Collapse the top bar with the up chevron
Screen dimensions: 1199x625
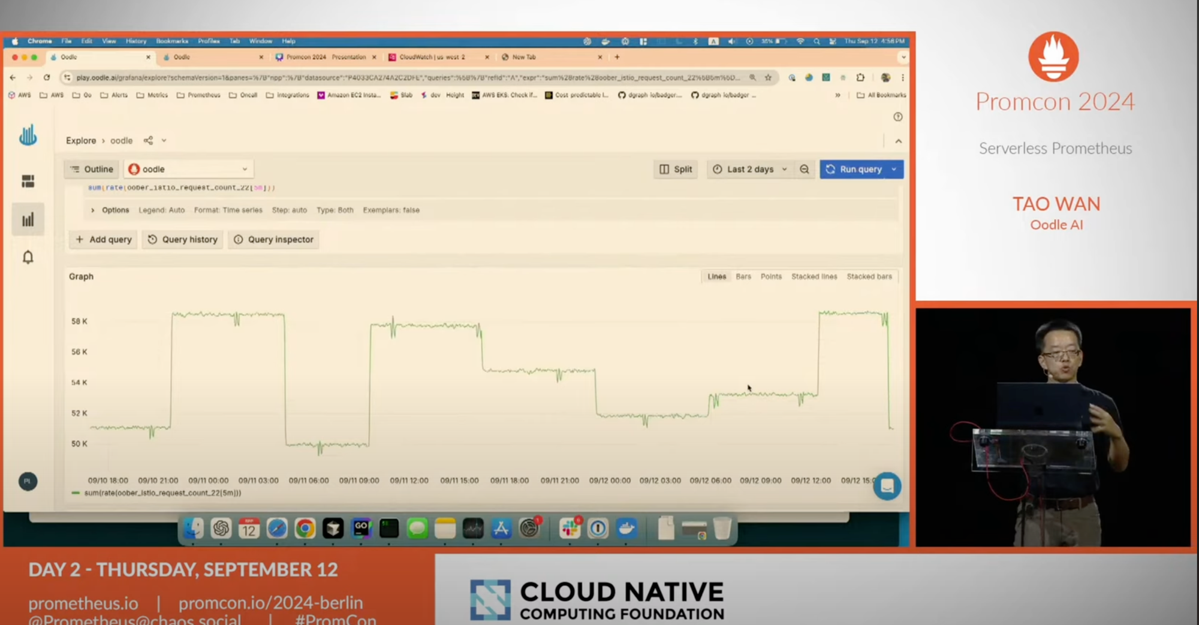point(898,141)
